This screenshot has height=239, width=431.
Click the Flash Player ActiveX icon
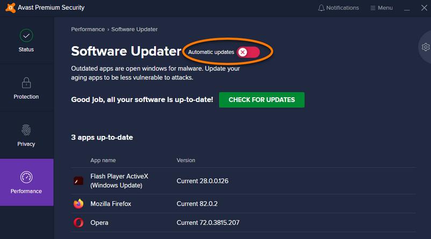[78, 181]
